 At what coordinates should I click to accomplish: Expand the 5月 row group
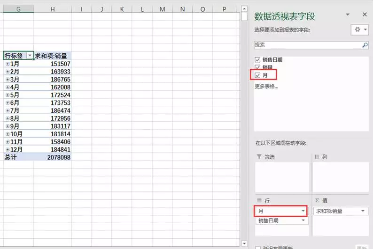pos(8,95)
